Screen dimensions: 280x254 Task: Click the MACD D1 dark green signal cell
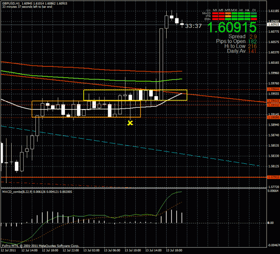click(254, 13)
